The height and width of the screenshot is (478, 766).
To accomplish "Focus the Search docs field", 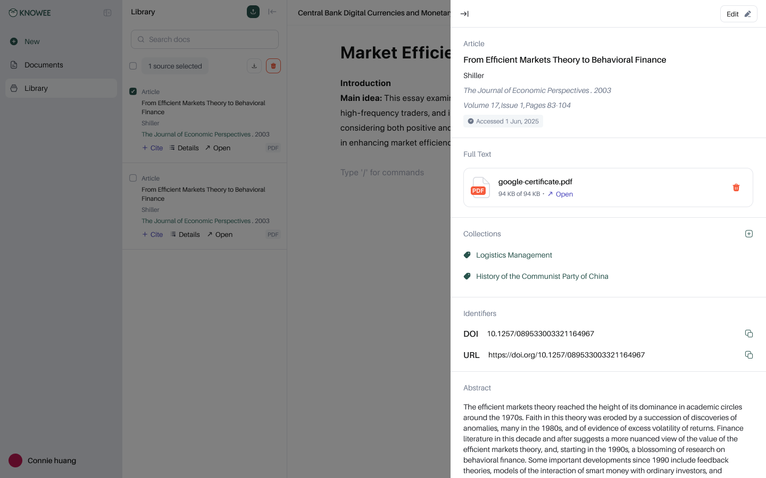I will (x=205, y=39).
